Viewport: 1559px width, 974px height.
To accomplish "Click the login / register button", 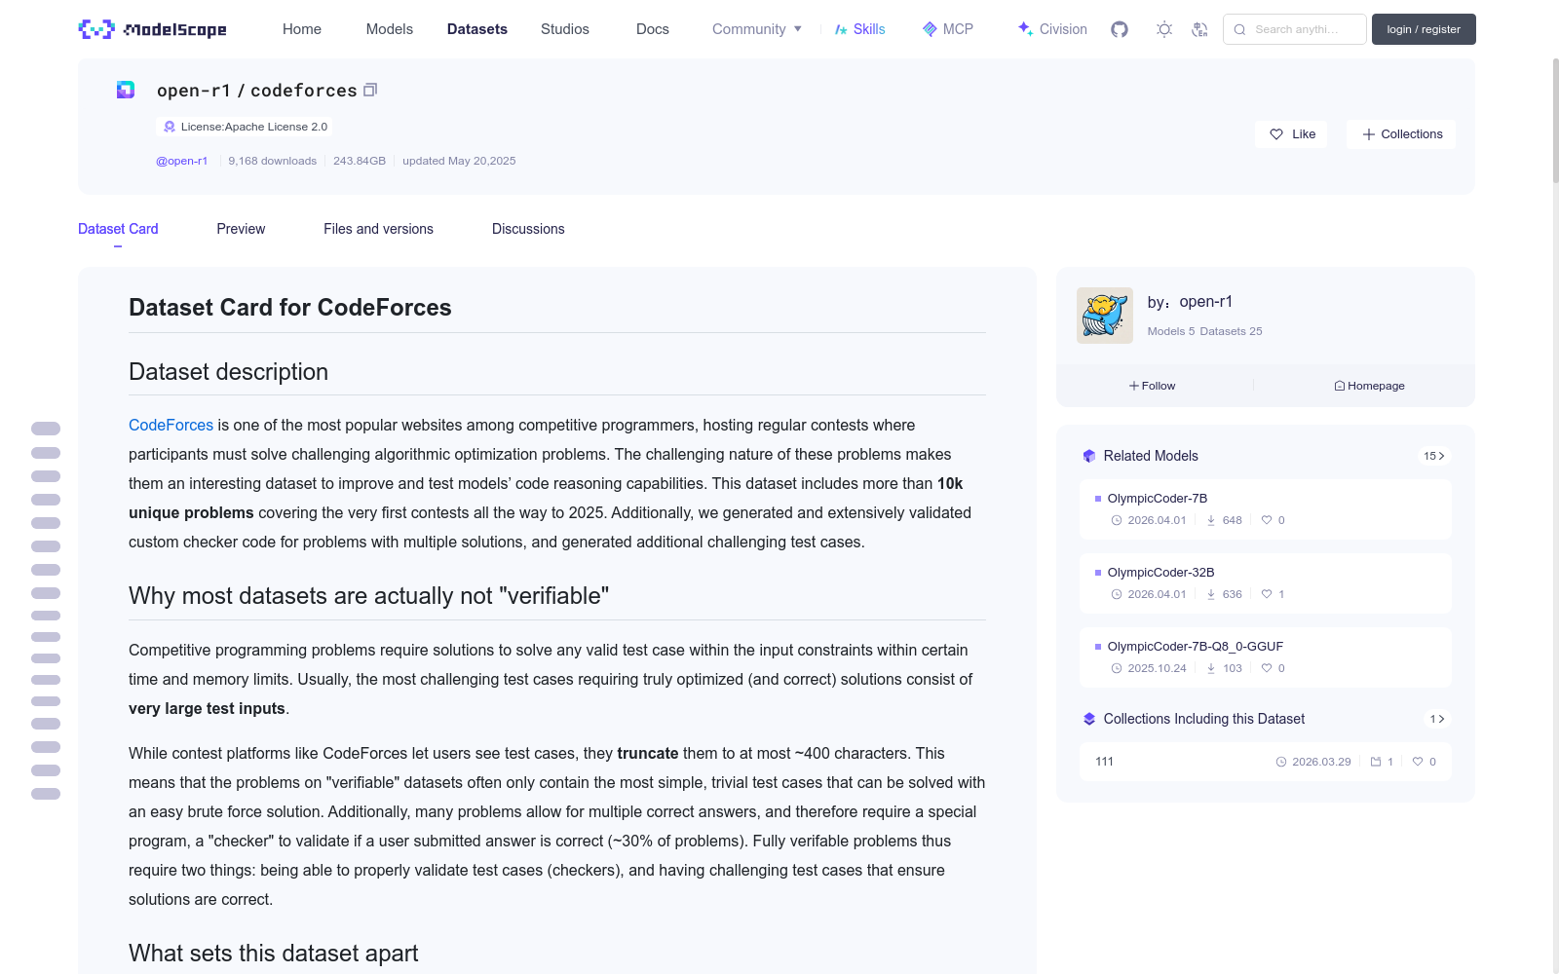I will coord(1424,29).
